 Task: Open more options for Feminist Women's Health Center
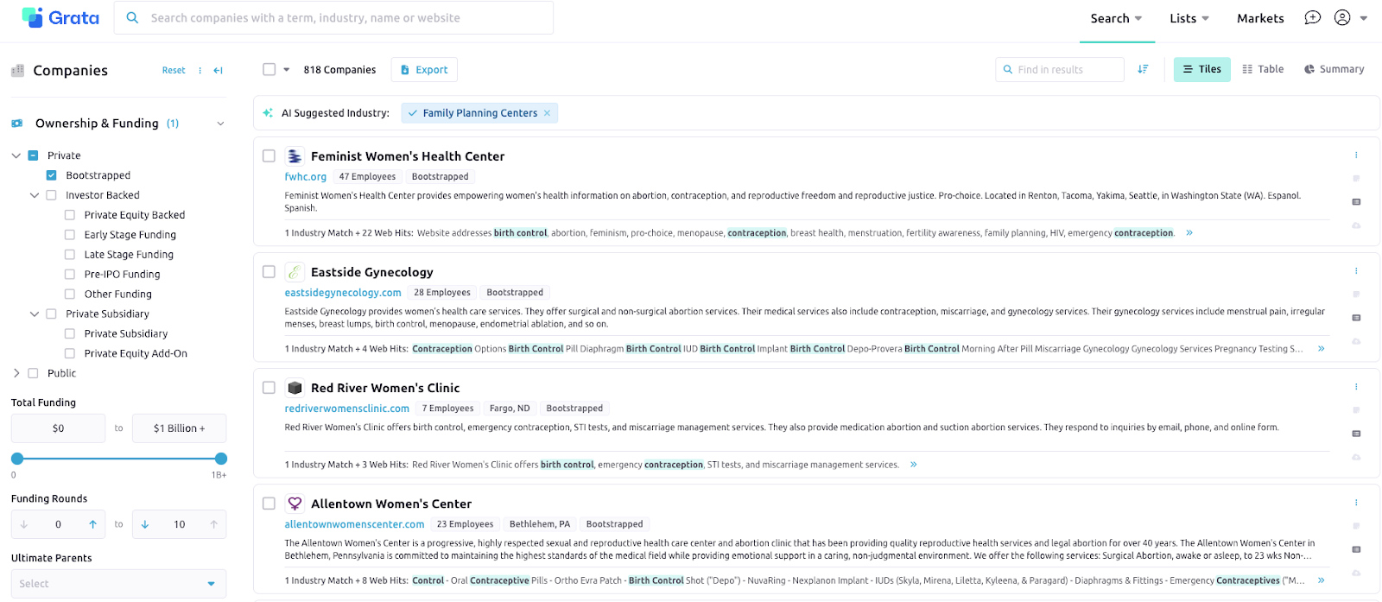click(x=1356, y=155)
